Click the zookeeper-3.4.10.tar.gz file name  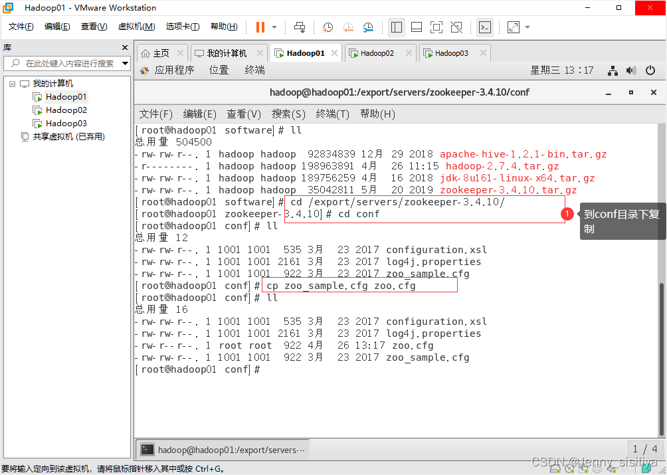pyautogui.click(x=508, y=190)
